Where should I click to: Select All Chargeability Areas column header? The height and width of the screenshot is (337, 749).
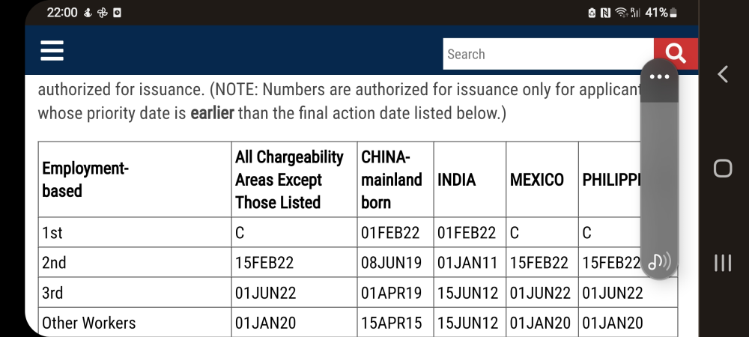click(x=294, y=180)
